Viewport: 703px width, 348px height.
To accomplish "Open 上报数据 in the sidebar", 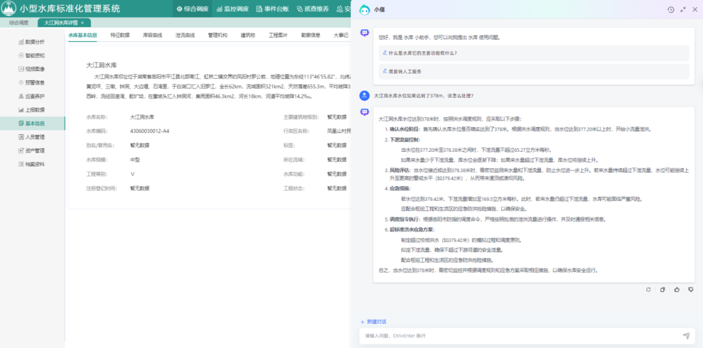I will click(x=31, y=109).
